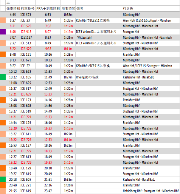180x194 pixels.
Task: Click arrival time 20:10
Action: pos(48,168)
